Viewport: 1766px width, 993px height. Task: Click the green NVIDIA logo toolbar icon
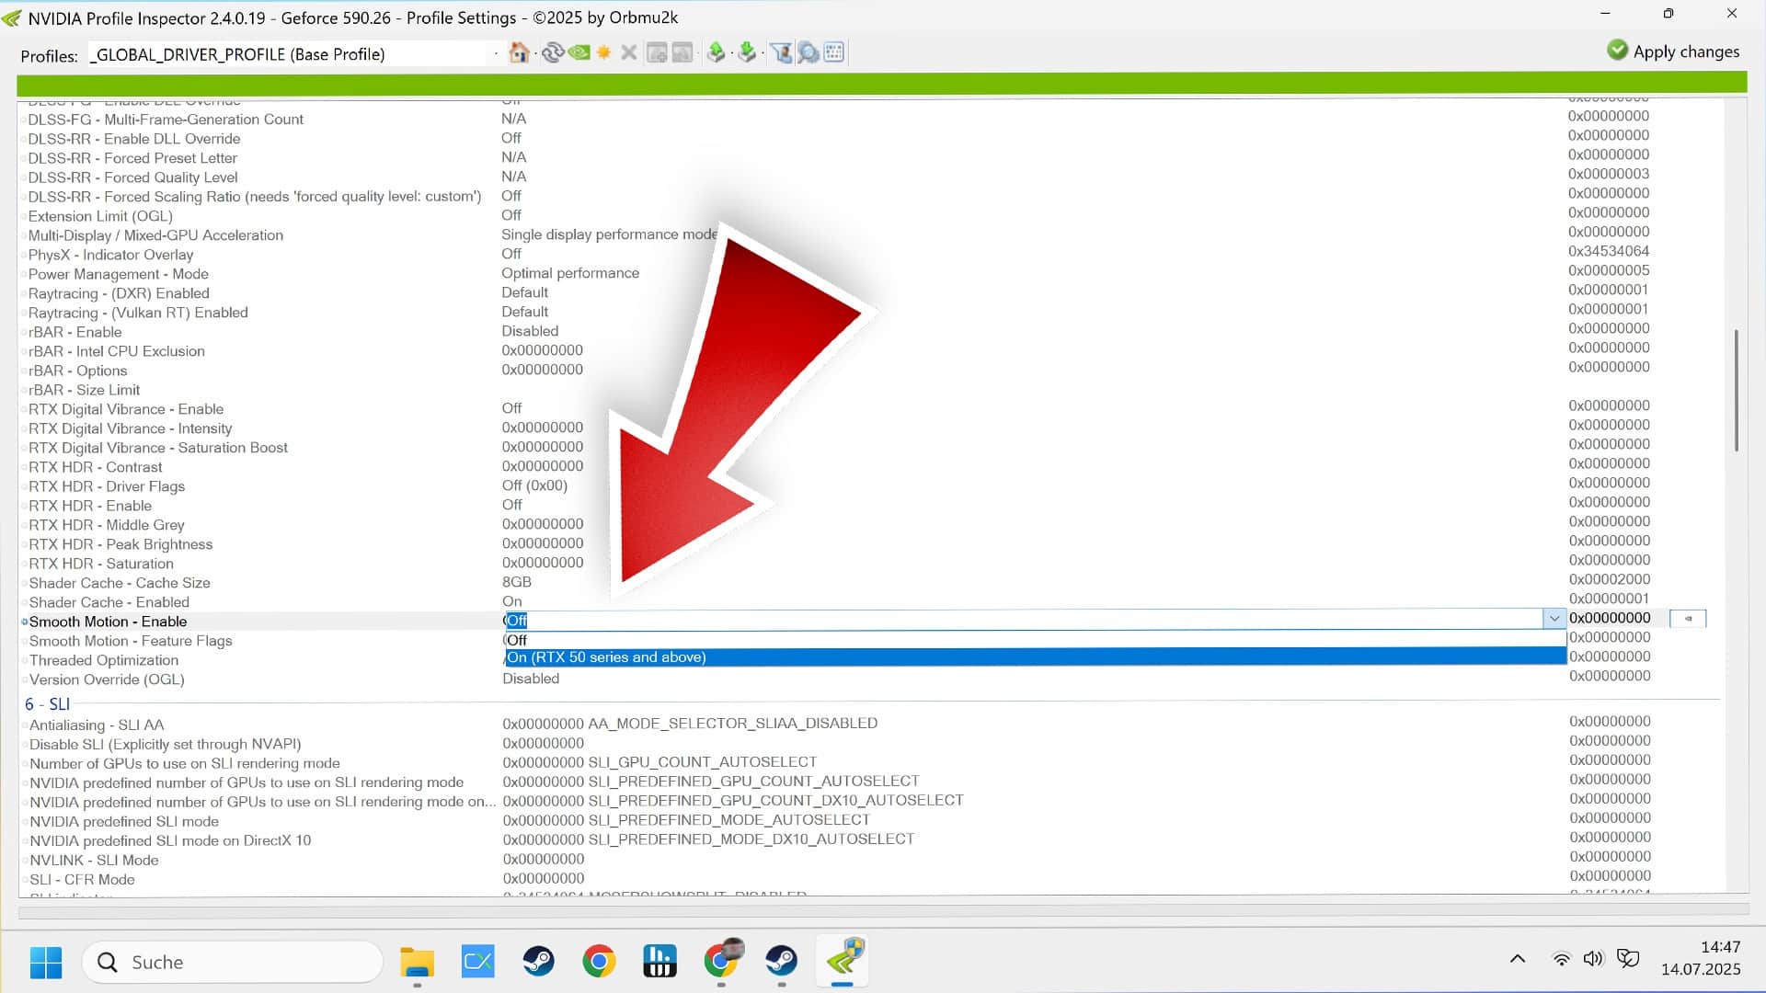pyautogui.click(x=579, y=52)
